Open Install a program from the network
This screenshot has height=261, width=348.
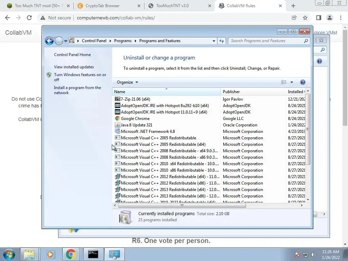77,90
